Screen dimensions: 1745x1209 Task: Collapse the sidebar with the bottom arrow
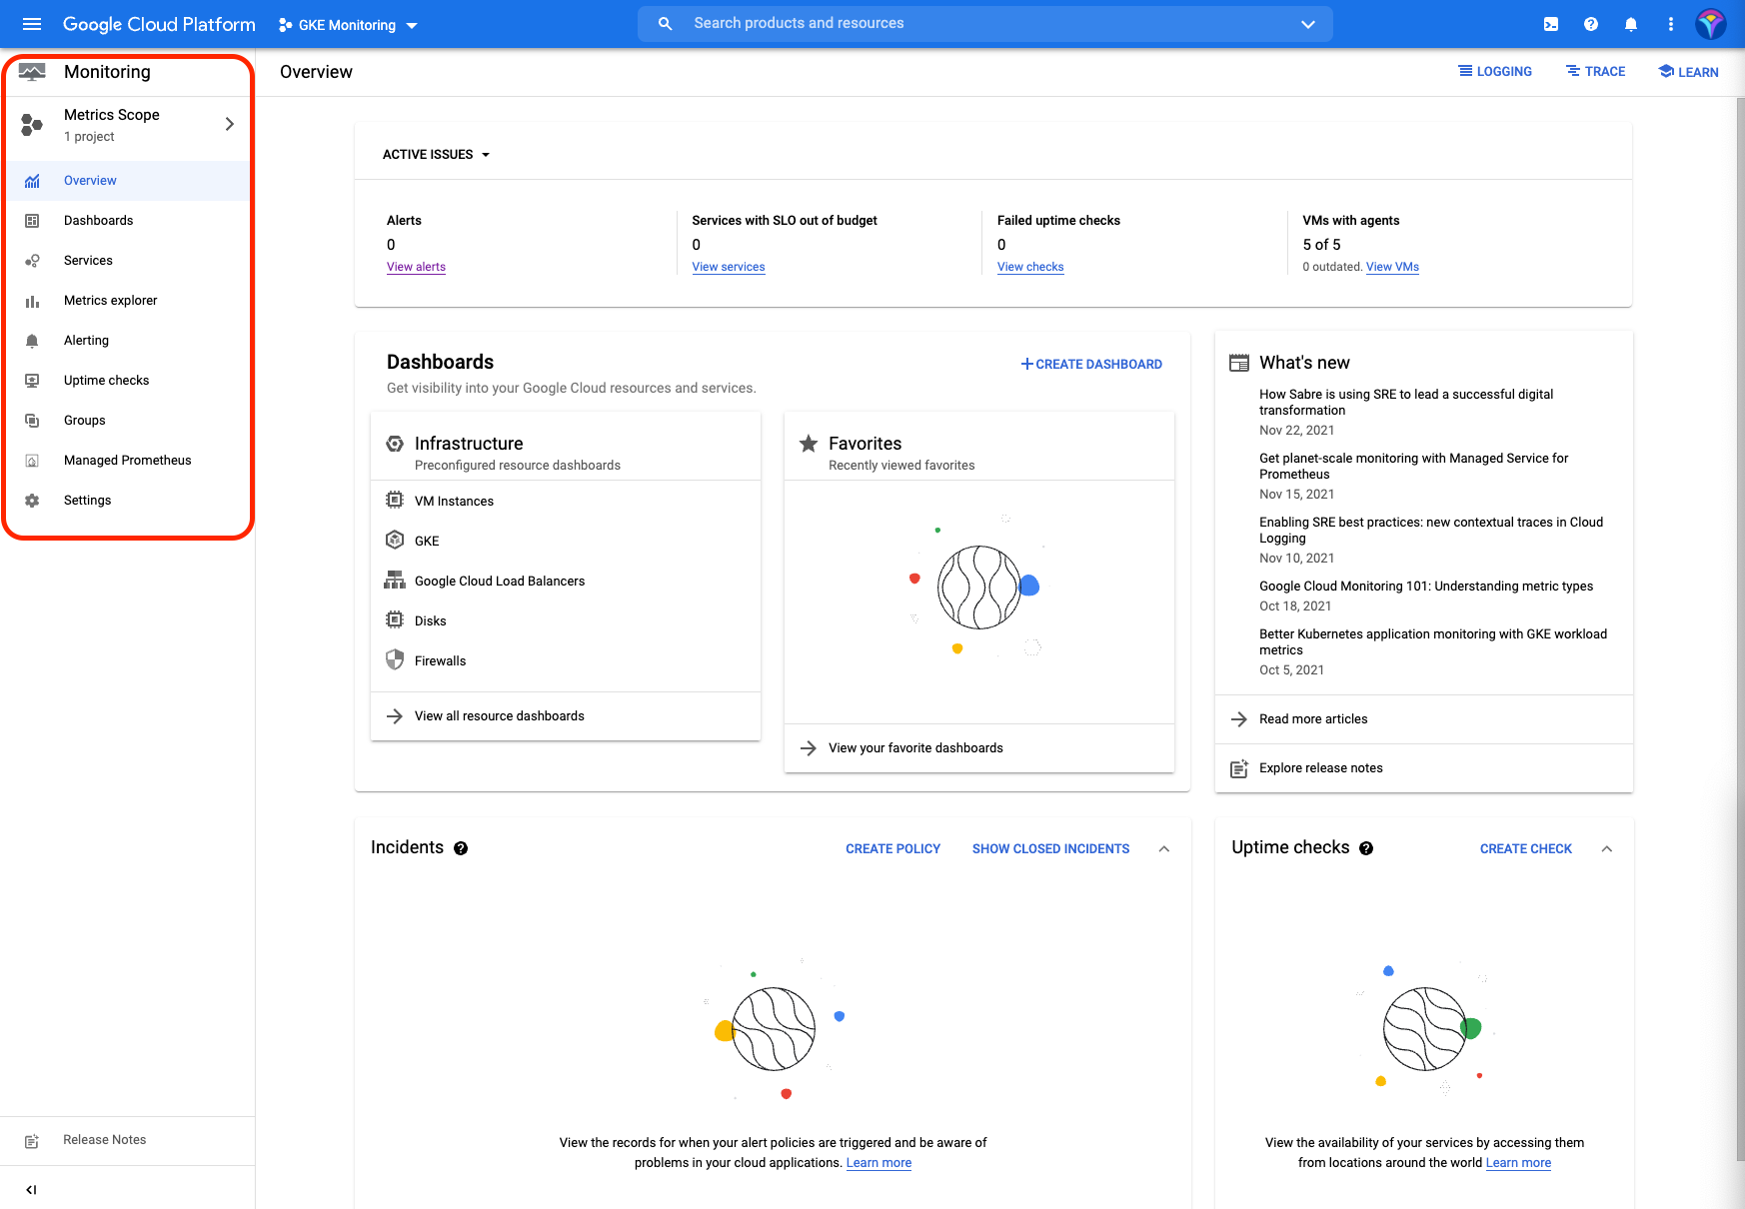tap(31, 1189)
